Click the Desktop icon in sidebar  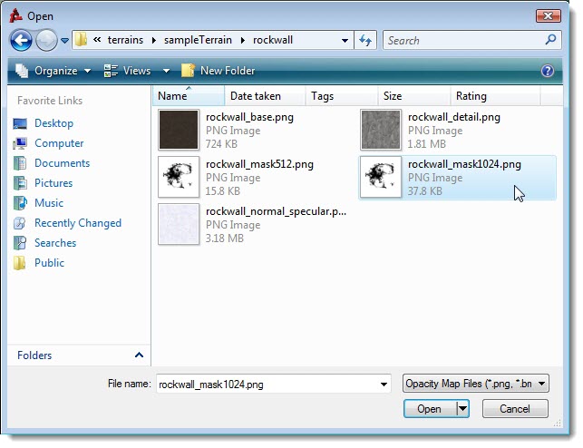tap(20, 123)
